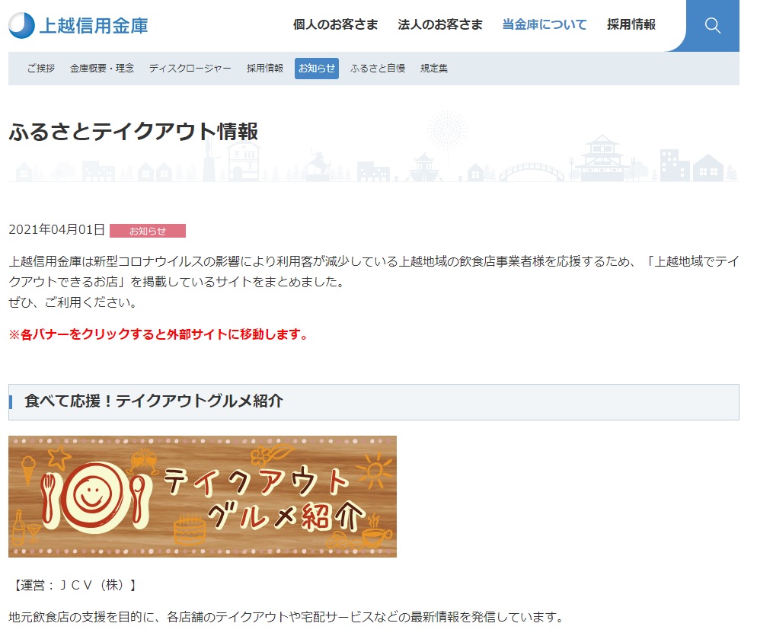Open ふるさと自慢 sub-navigation tab
Screen dimensions: 757x636
point(378,68)
